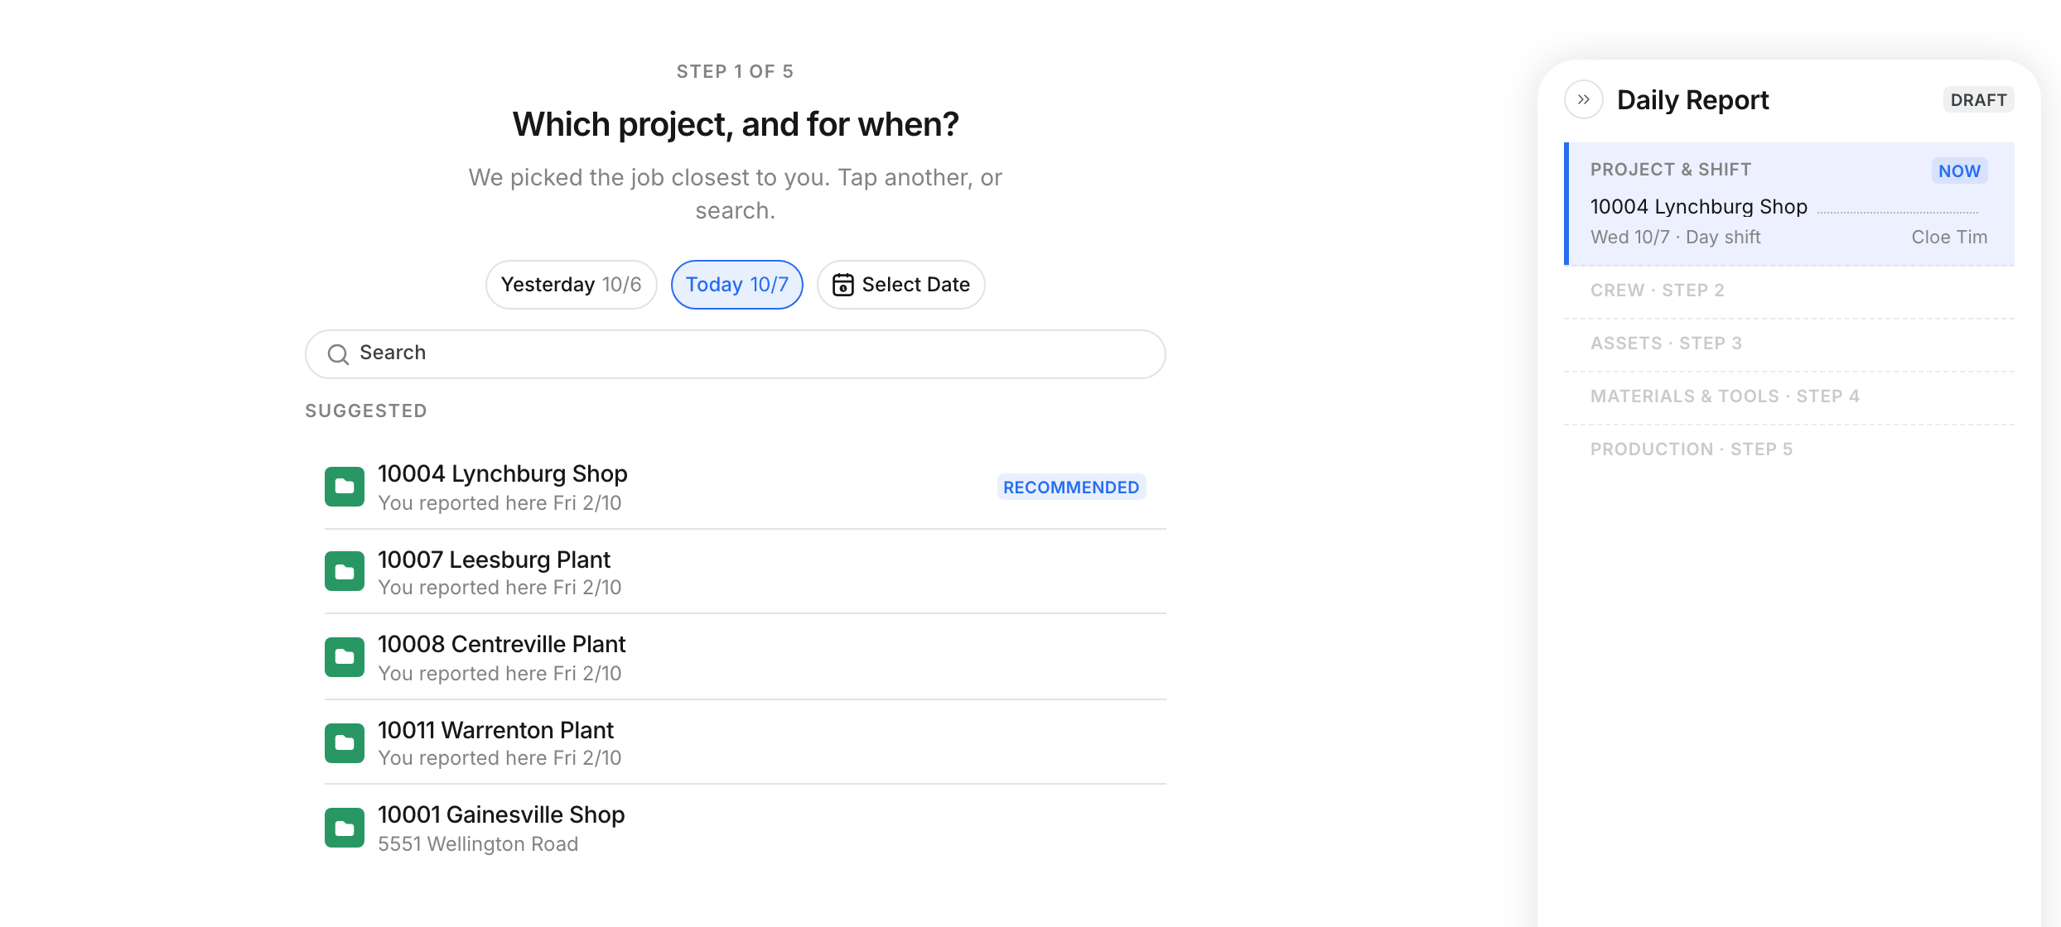Click the Gainesville Shop green folder icon
2061x927 pixels.
pyautogui.click(x=345, y=828)
